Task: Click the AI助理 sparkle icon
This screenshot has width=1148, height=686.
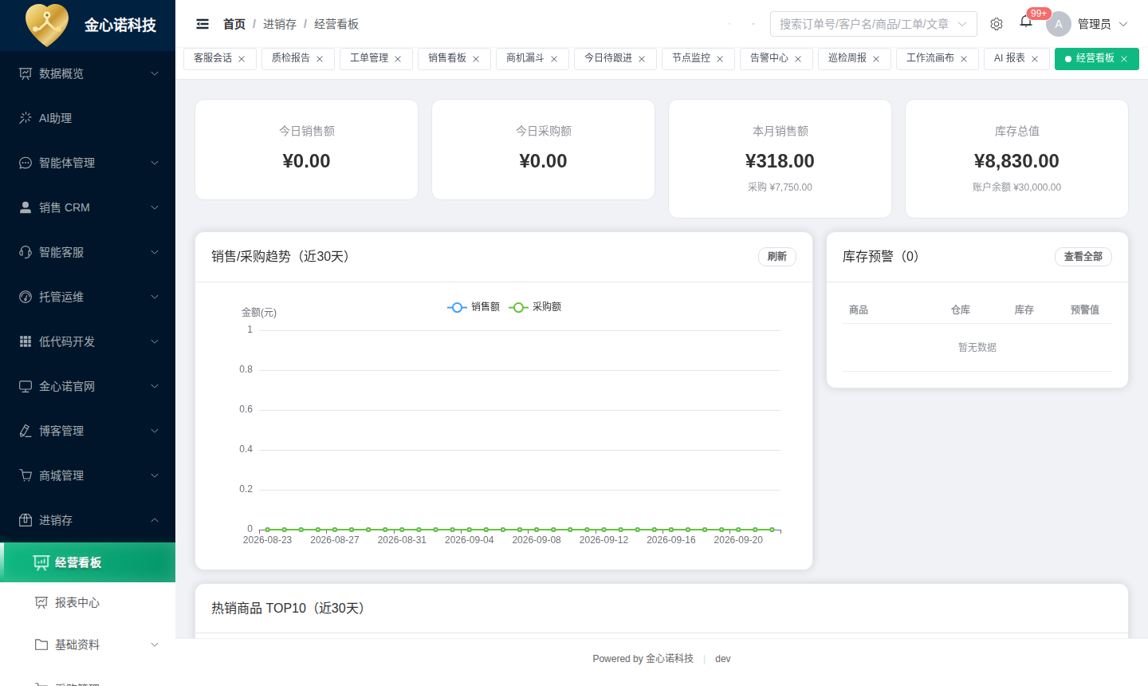Action: point(26,118)
